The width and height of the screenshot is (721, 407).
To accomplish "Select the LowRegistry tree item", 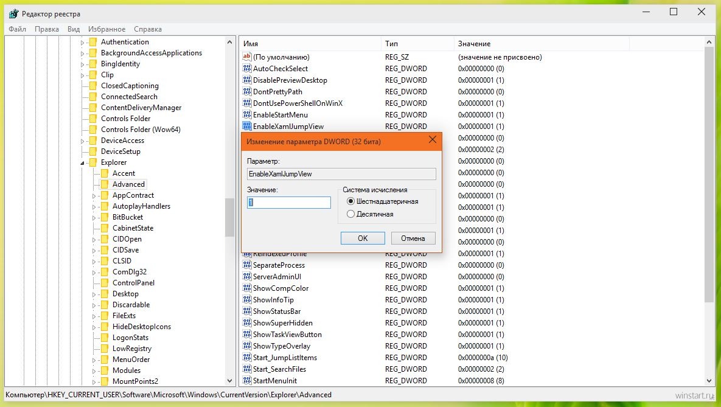I will tap(132, 349).
